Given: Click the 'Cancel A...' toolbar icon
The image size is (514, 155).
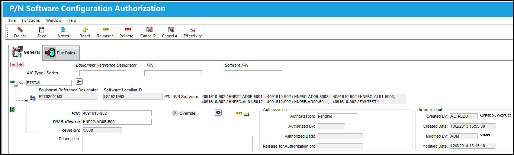Looking at the screenshot, I should [x=171, y=30].
